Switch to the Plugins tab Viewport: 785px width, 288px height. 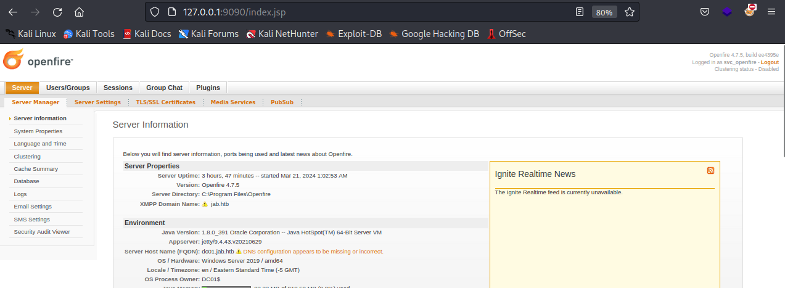(x=208, y=88)
